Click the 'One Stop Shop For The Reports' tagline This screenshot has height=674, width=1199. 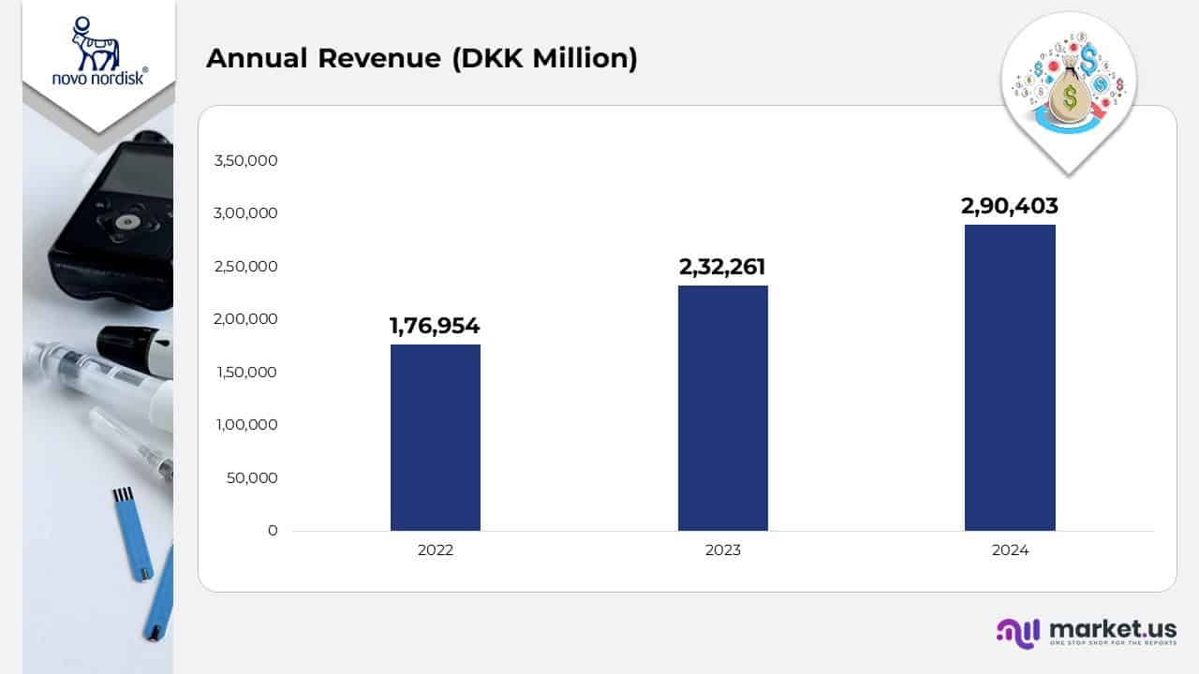(1113, 644)
